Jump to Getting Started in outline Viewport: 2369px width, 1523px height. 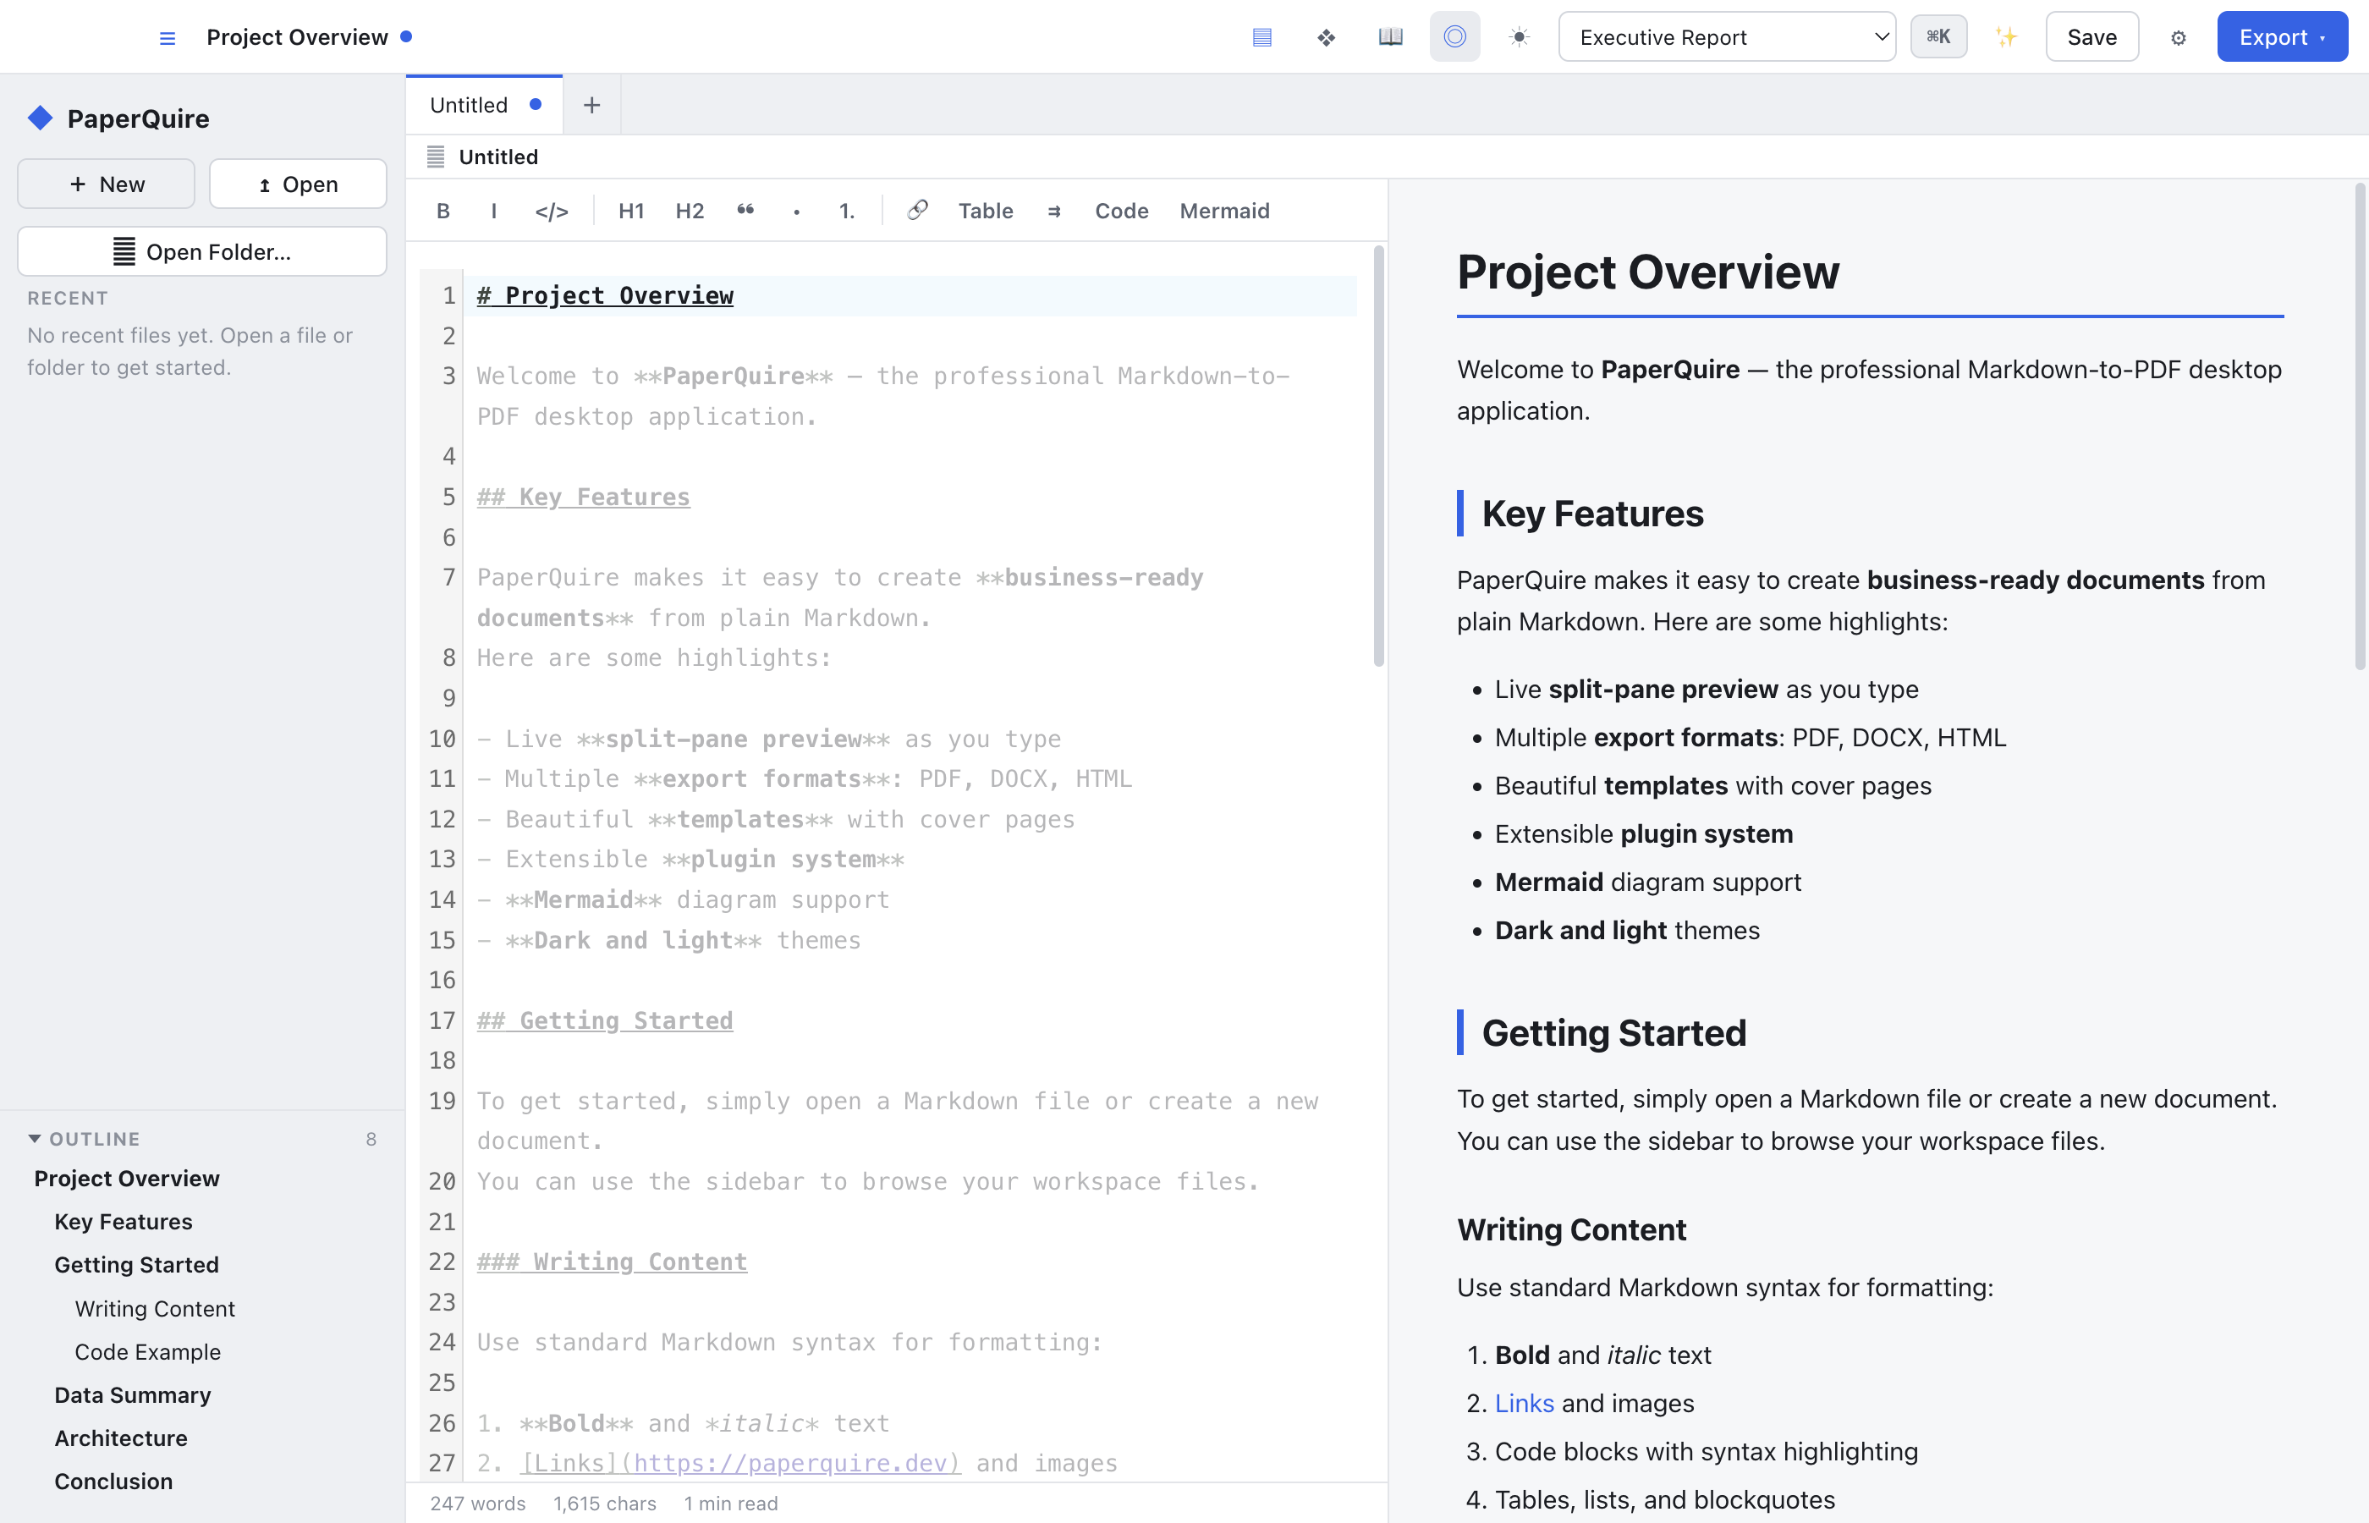click(136, 1265)
